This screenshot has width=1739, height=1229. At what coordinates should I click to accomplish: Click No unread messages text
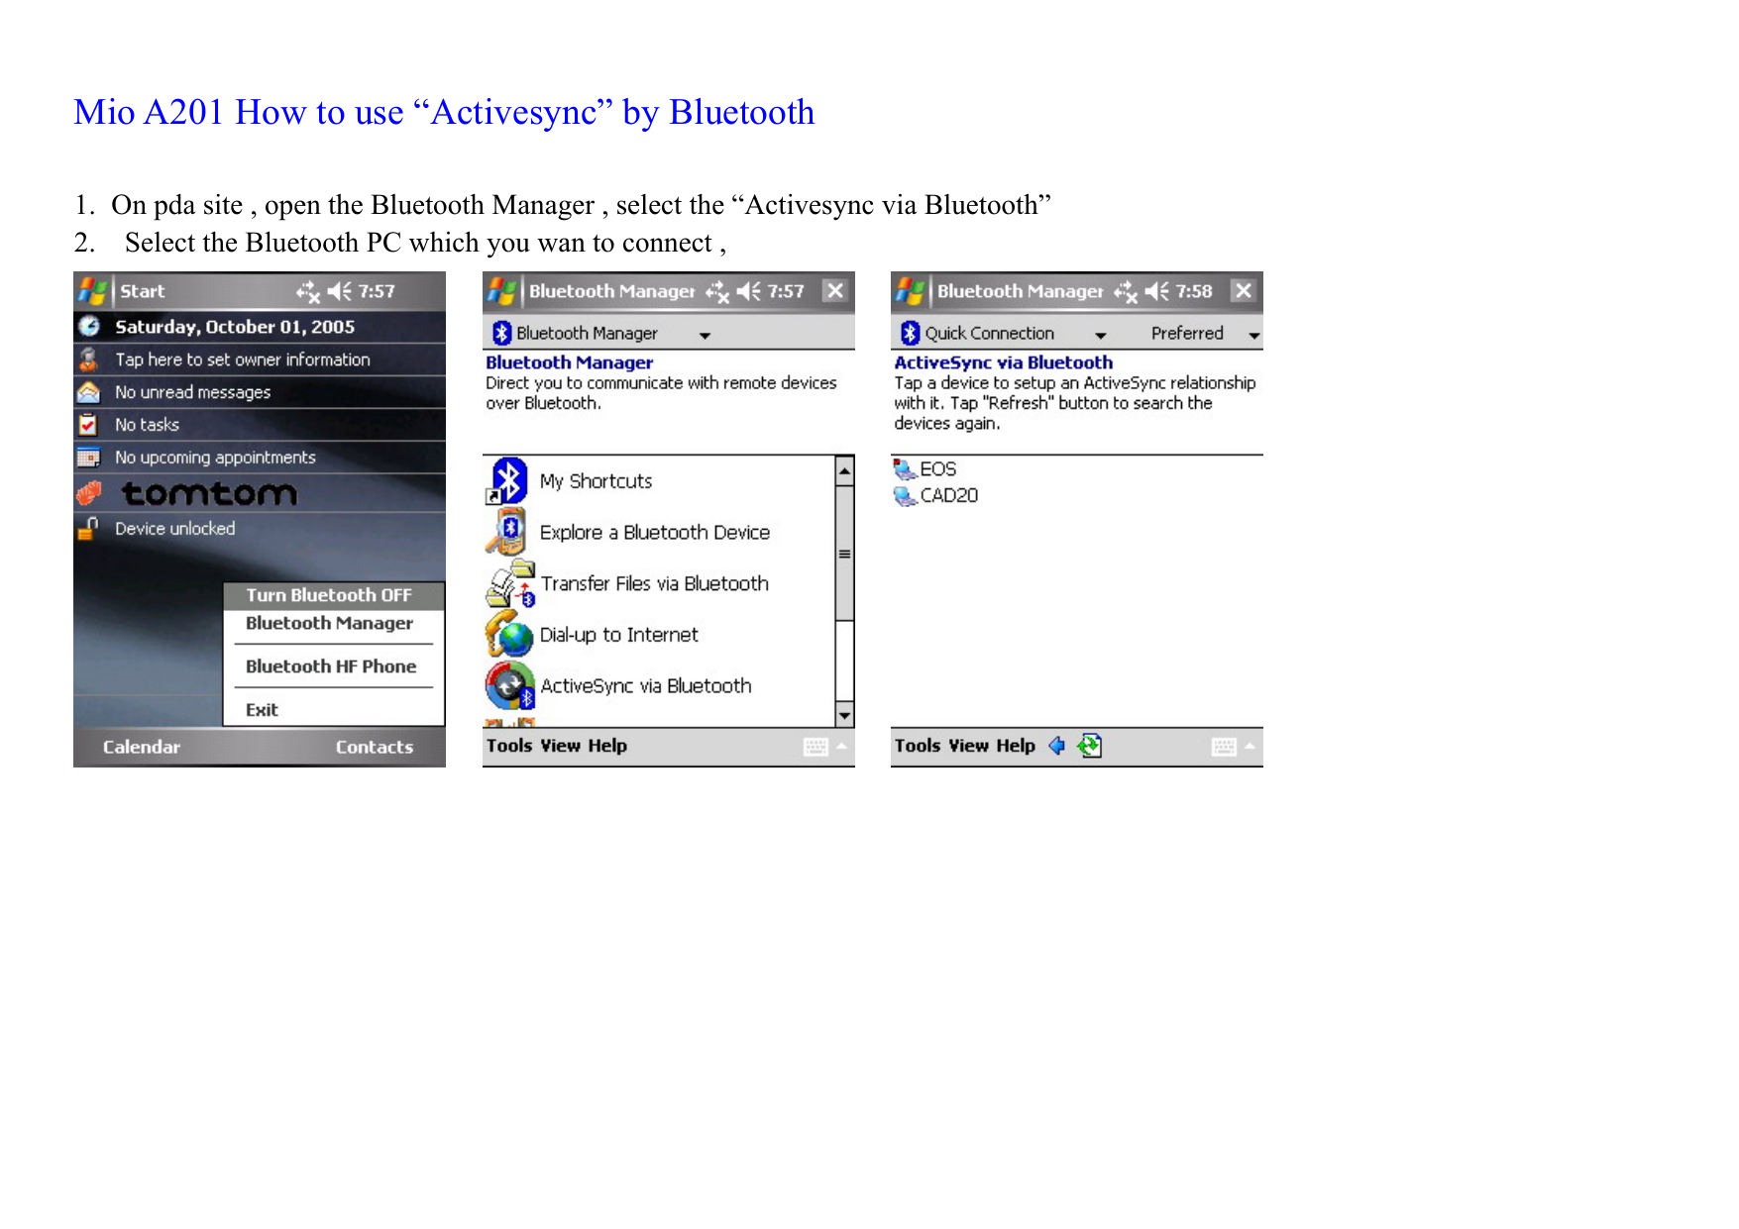click(193, 392)
